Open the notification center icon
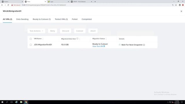 click(182, 102)
